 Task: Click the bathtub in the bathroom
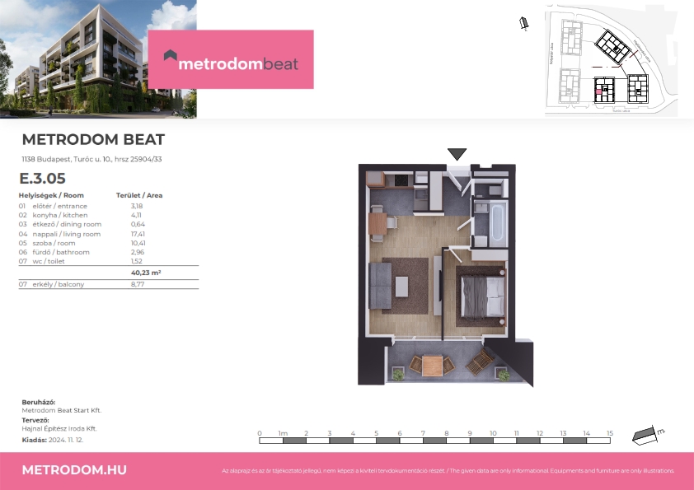[498, 222]
